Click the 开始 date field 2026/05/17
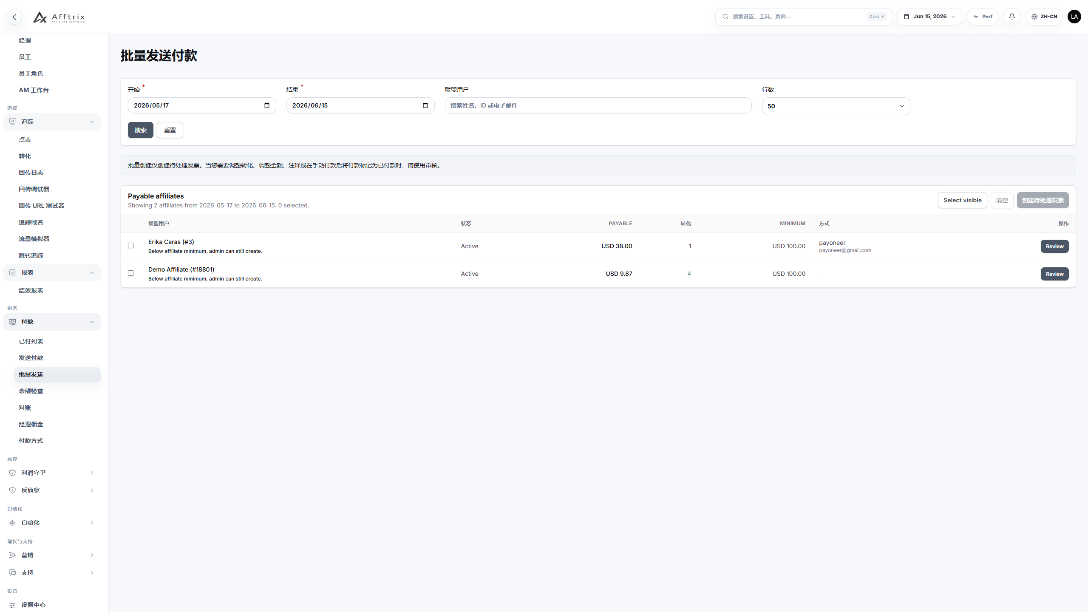 (202, 105)
